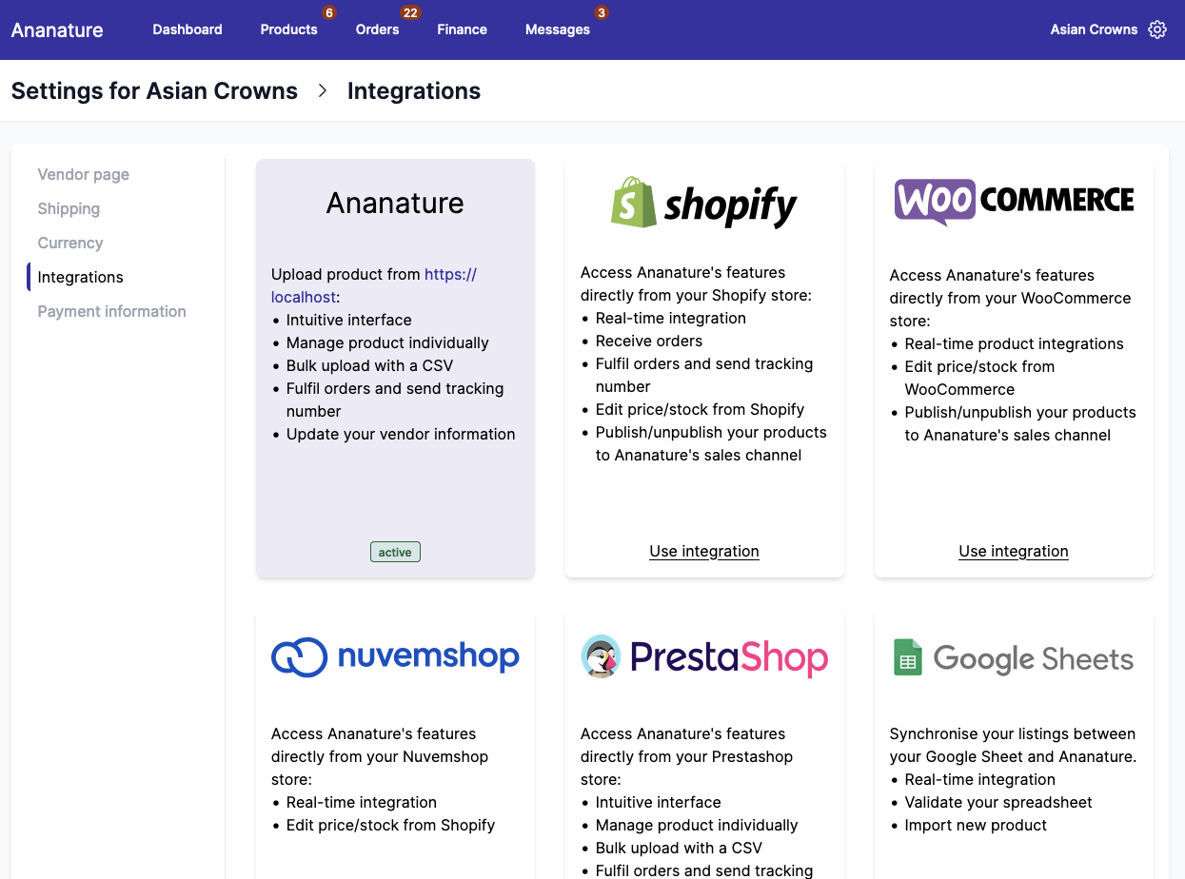This screenshot has width=1185, height=879.
Task: Open the Finance menu
Action: point(462,29)
